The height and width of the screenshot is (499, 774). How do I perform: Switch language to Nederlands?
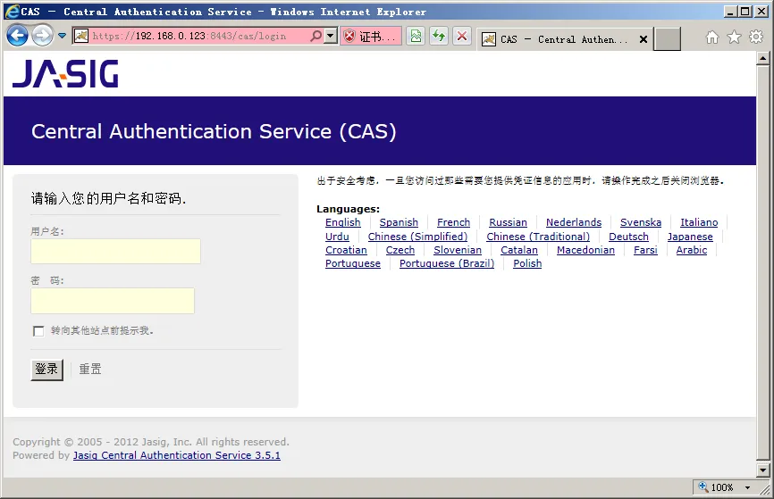(574, 222)
